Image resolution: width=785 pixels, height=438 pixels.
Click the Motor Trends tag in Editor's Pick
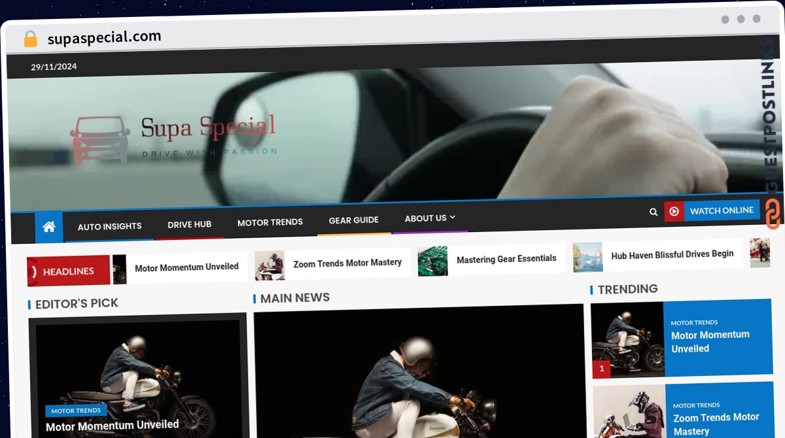click(x=76, y=411)
